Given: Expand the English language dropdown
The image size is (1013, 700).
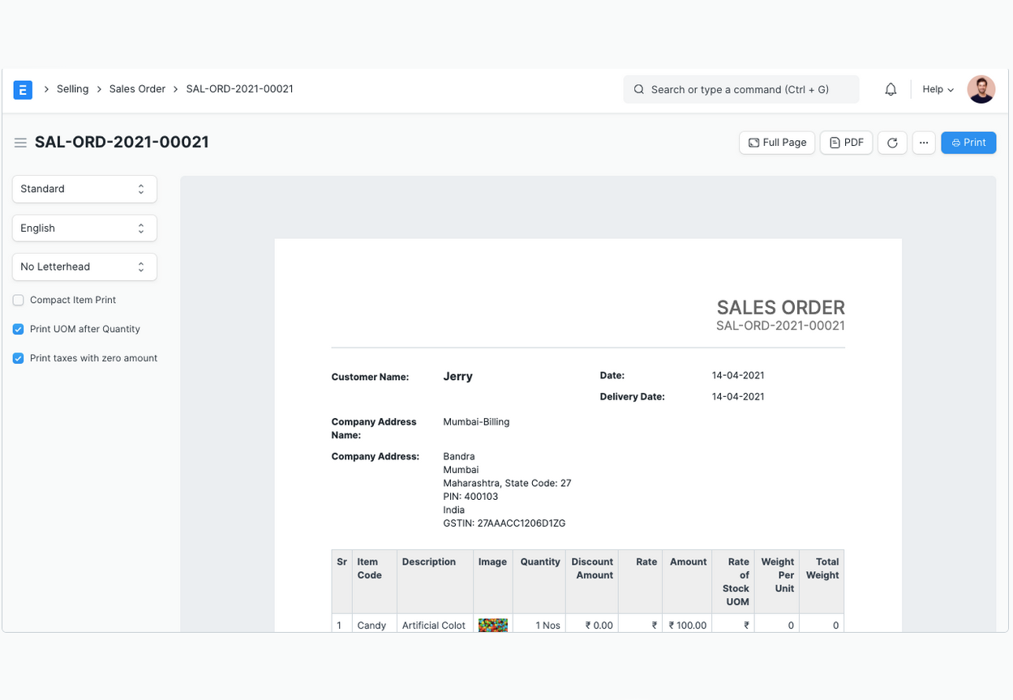Looking at the screenshot, I should [x=84, y=228].
